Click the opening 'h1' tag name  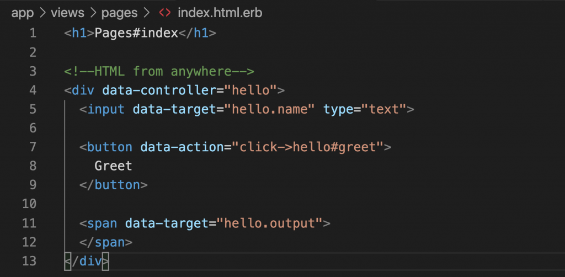click(79, 33)
